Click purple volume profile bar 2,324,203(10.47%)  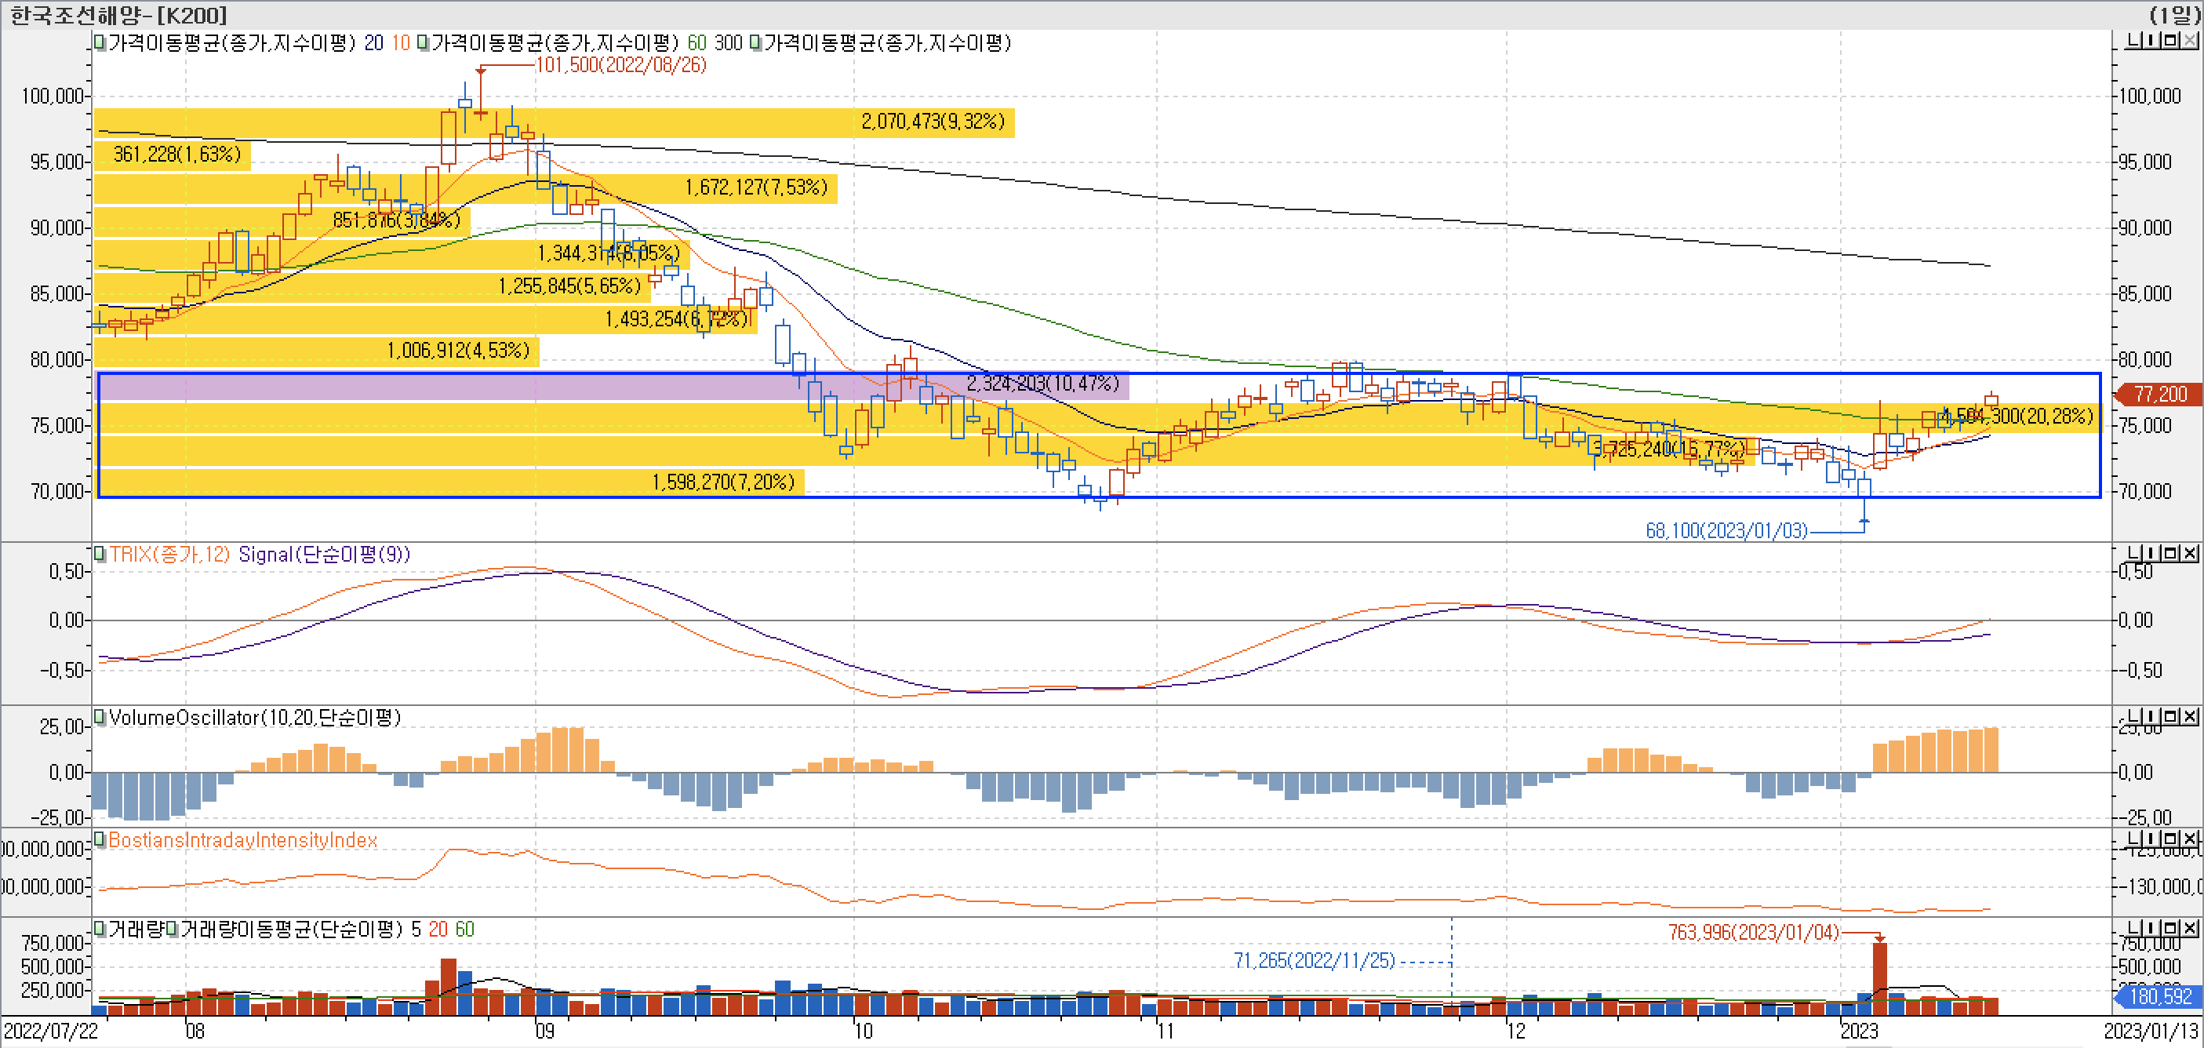[613, 386]
